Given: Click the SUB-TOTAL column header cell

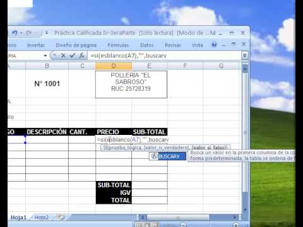Looking at the screenshot, I should tap(150, 132).
